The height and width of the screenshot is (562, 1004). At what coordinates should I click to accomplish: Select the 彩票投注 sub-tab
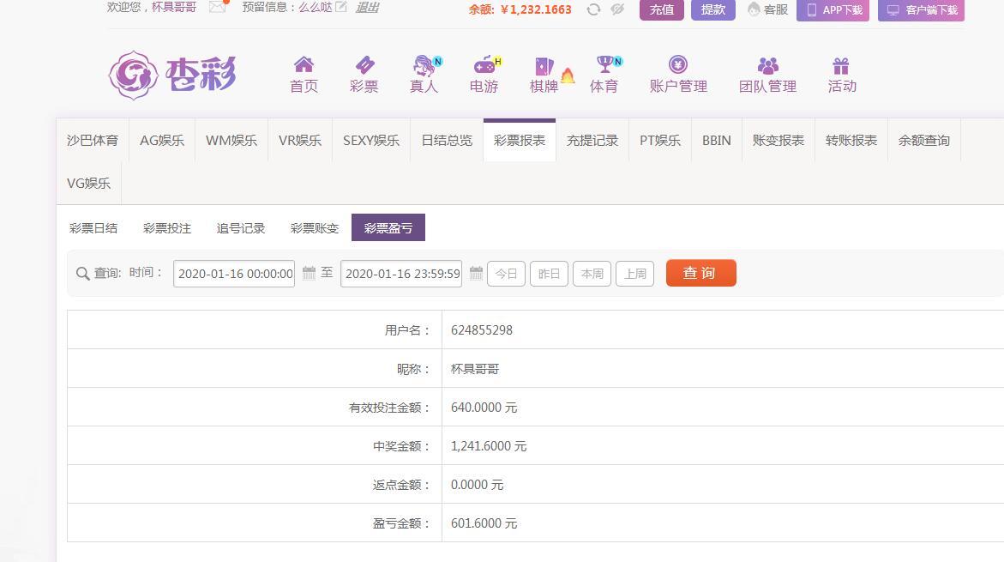(167, 228)
